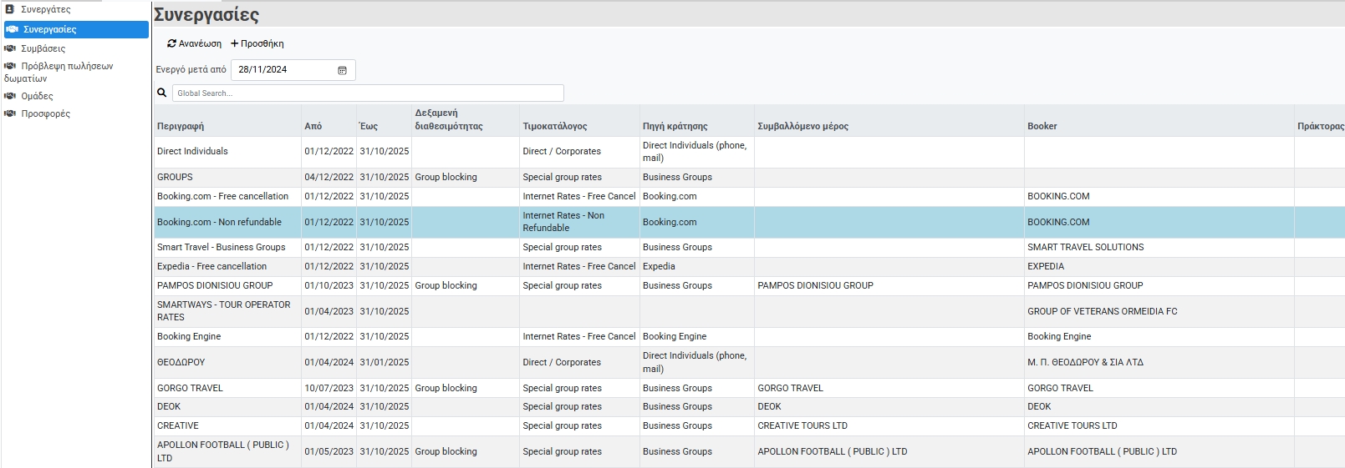Click Direct / Corporates in Direct Individuals row
Viewport: 1345px width, 468px height.
tap(562, 151)
